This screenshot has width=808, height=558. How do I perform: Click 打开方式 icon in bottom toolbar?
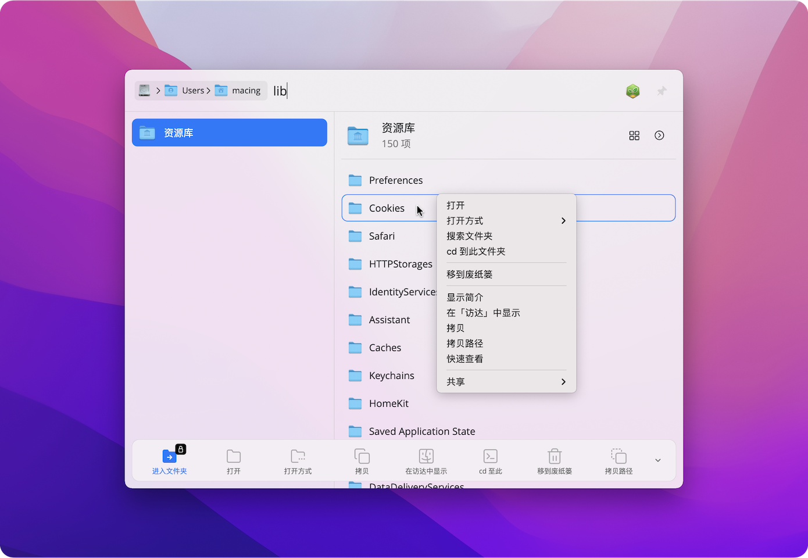[298, 456]
